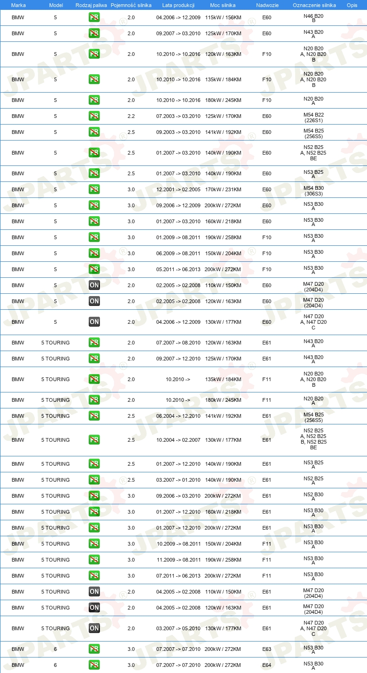The width and height of the screenshot is (367, 673).
Task: Click the Nadwozie column header
Action: coord(267,5)
